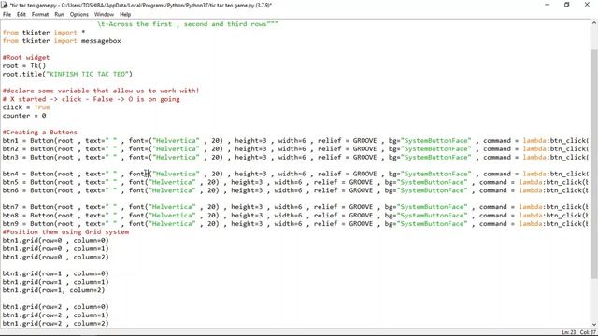Click the 'btn1.grid(row=0 , column=1)' line

pos(56,249)
